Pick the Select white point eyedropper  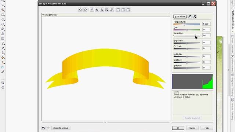point(189,16)
